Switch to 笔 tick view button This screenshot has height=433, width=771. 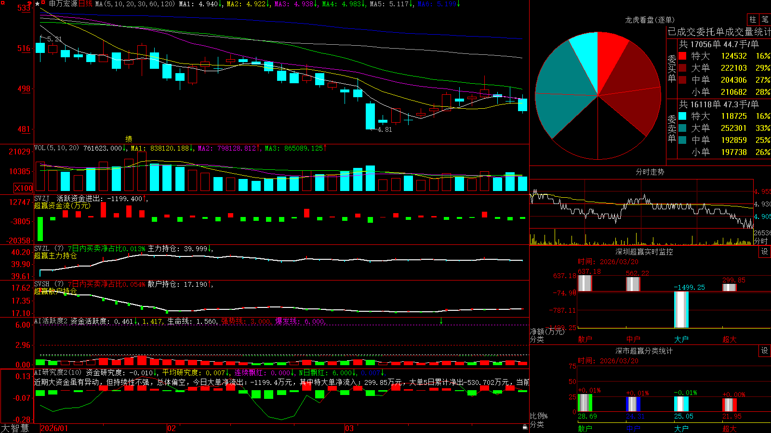tap(765, 19)
